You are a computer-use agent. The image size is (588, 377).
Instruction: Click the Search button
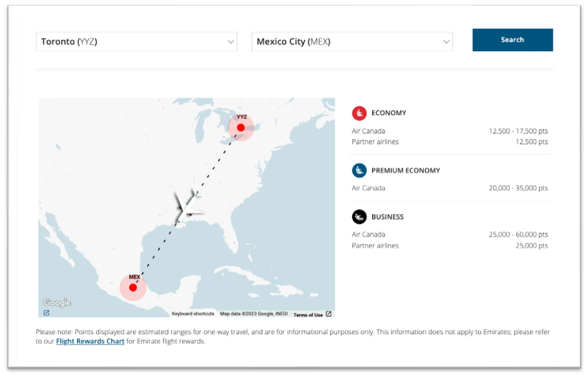pos(512,40)
